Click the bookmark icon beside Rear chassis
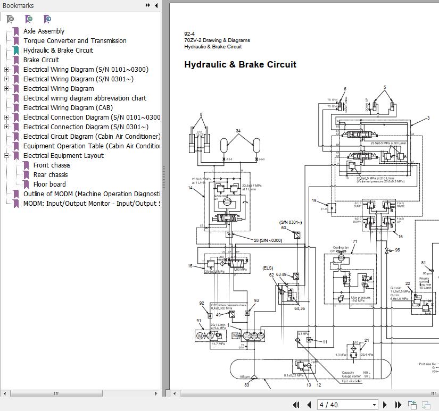The width and height of the screenshot is (439, 411). pyautogui.click(x=26, y=175)
